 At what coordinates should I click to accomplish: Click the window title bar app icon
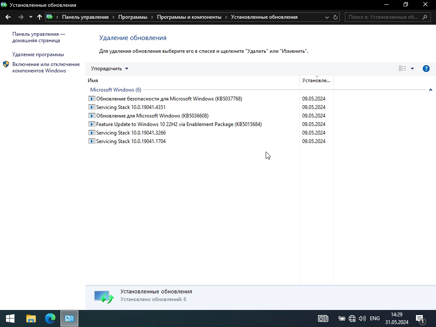[x=4, y=5]
